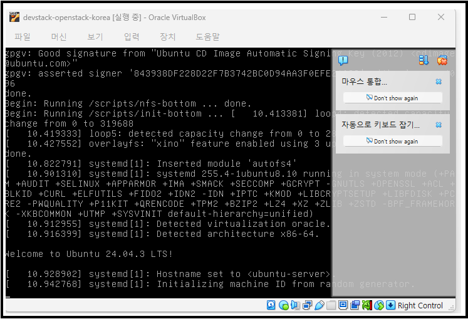This screenshot has height=319, width=468.
Task: Open the 자동으로 키보드 잡기 notification text
Action: [380, 125]
